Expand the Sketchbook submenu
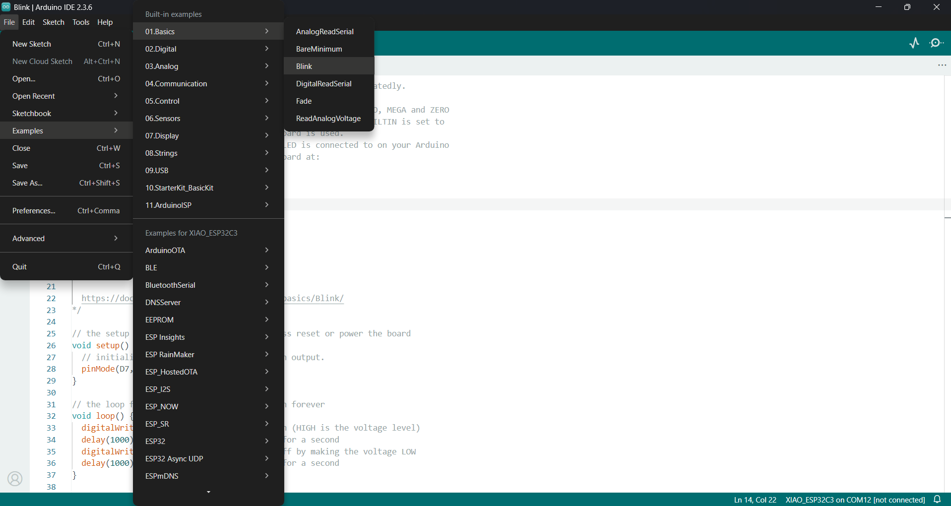Viewport: 951px width, 506px height. [x=66, y=114]
